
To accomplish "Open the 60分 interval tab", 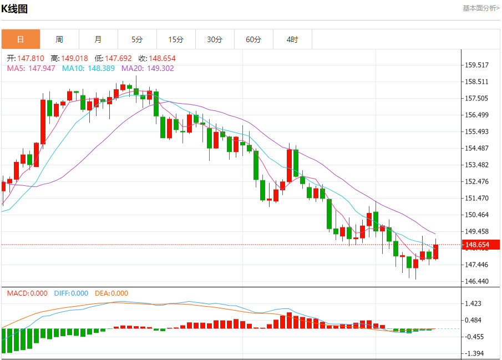I will tap(253, 39).
